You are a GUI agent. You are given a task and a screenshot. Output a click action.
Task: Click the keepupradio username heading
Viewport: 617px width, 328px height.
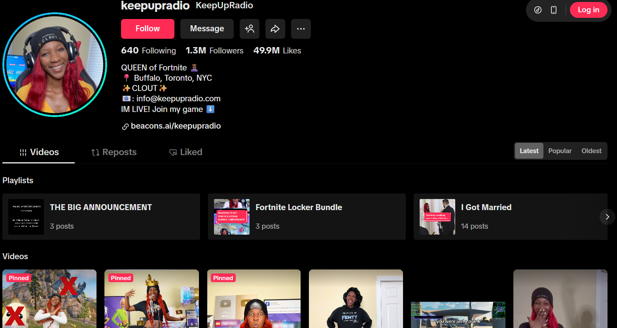(155, 6)
